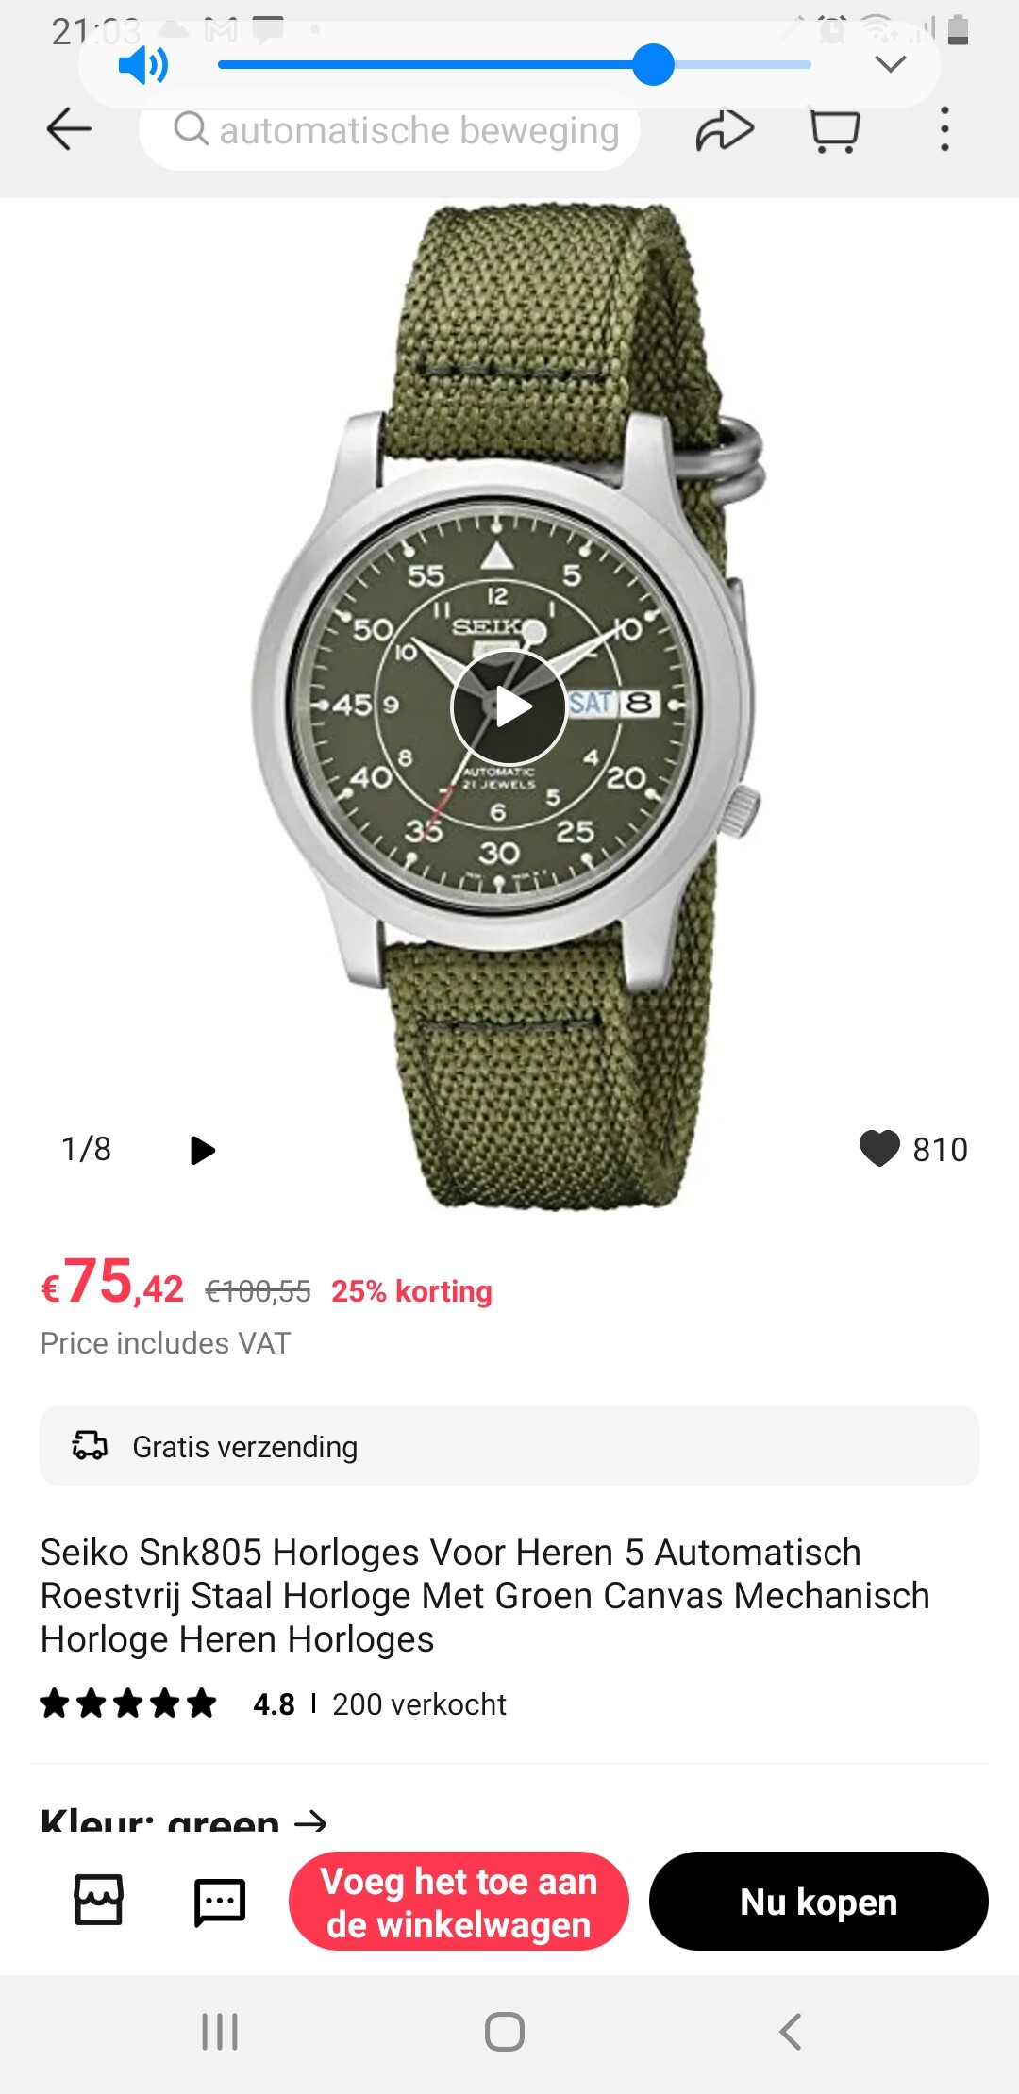Toggle the heart favorite icon
The height and width of the screenshot is (2094, 1019).
(879, 1148)
